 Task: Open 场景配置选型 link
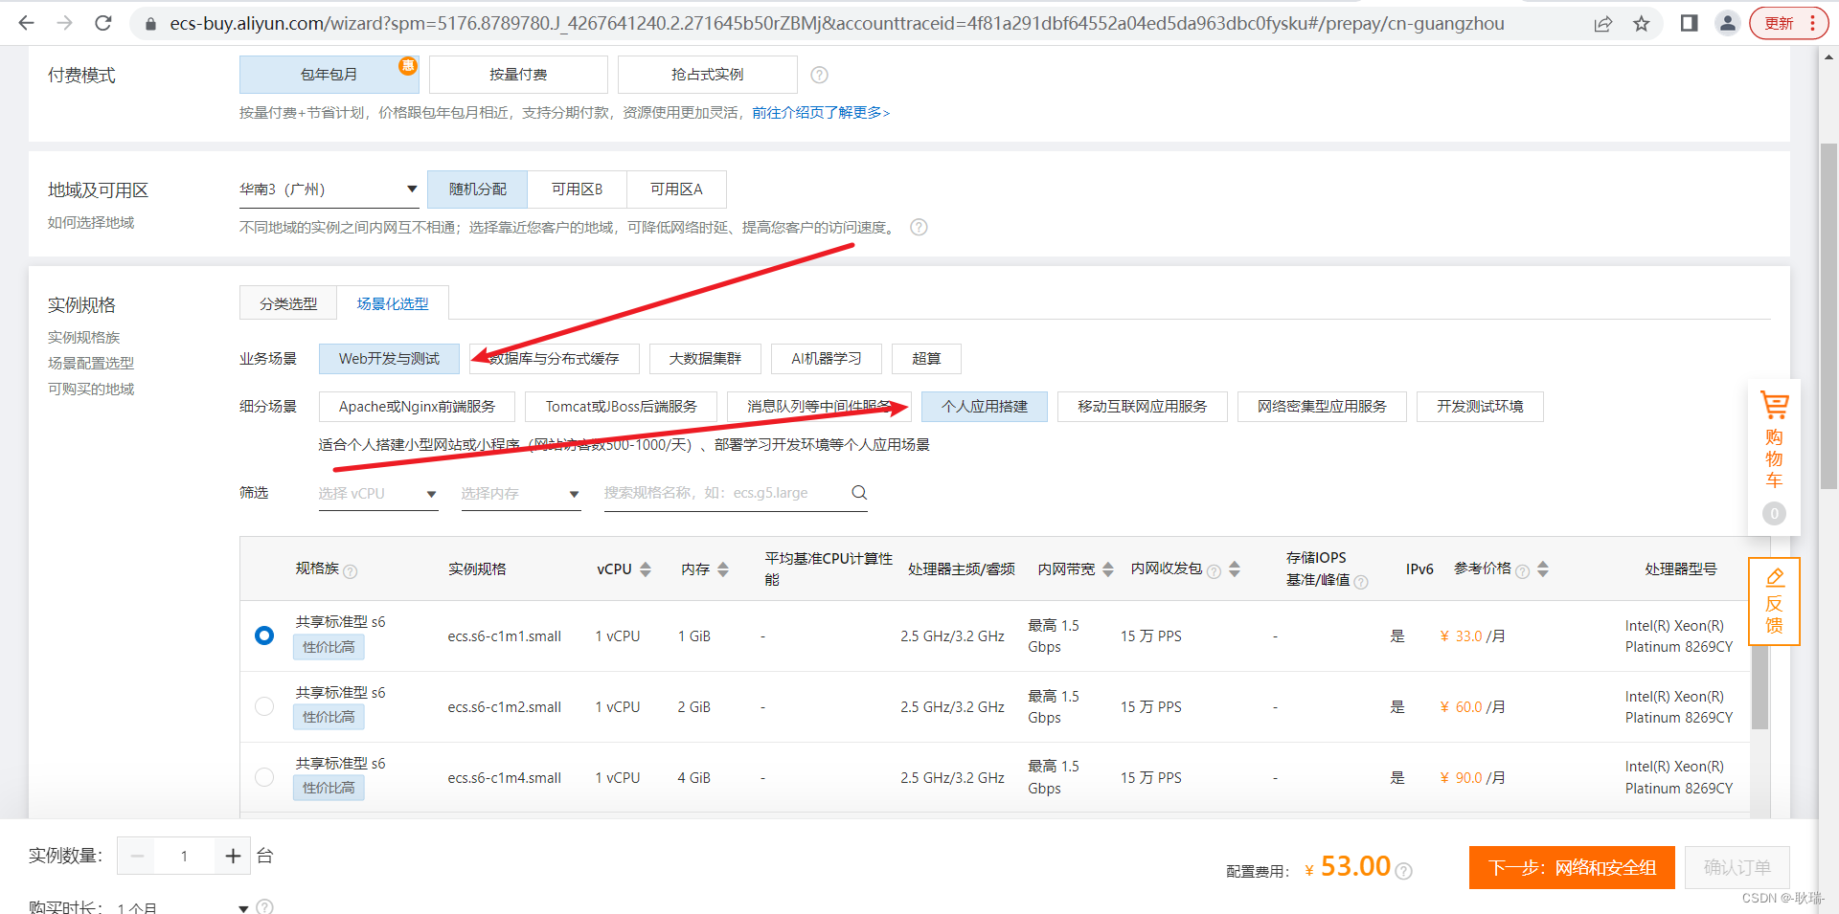tap(91, 363)
